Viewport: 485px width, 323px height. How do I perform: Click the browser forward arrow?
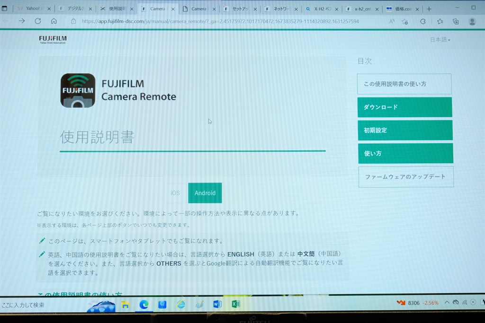click(x=22, y=21)
